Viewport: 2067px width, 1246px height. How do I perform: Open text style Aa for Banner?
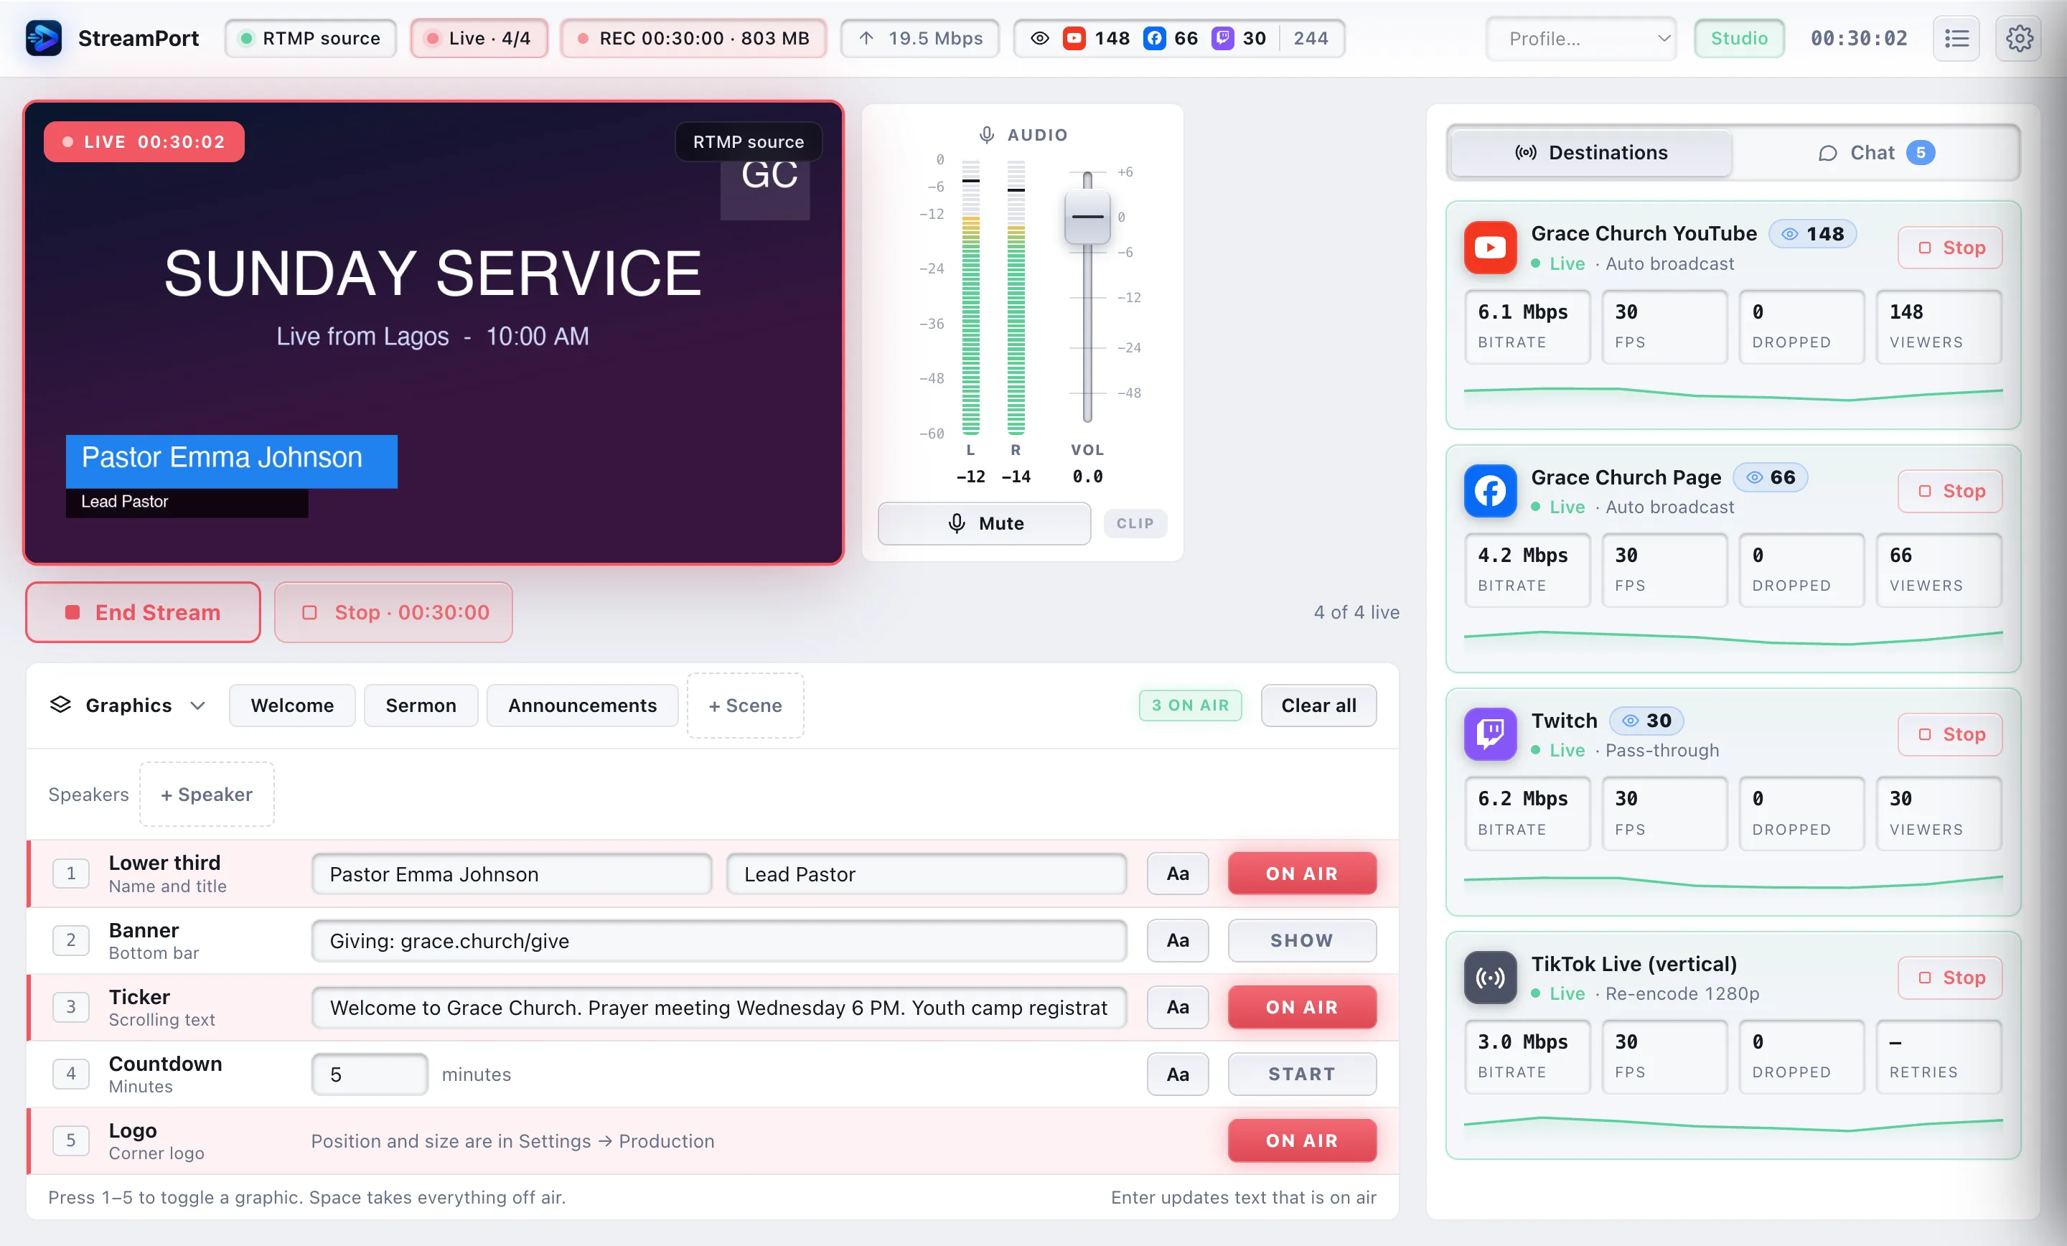coord(1178,940)
